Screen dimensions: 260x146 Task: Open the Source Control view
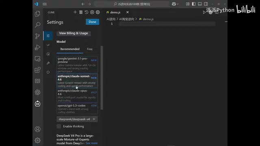37,36
